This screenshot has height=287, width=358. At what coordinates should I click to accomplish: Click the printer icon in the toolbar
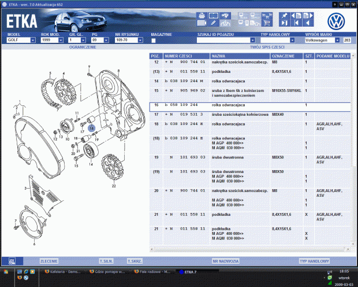tap(202, 16)
